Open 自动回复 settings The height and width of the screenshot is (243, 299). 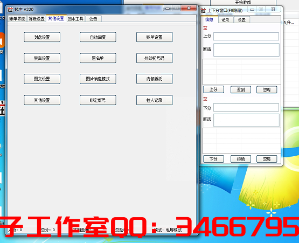click(x=98, y=37)
